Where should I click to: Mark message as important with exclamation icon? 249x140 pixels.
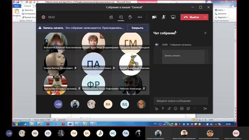pos(163,108)
